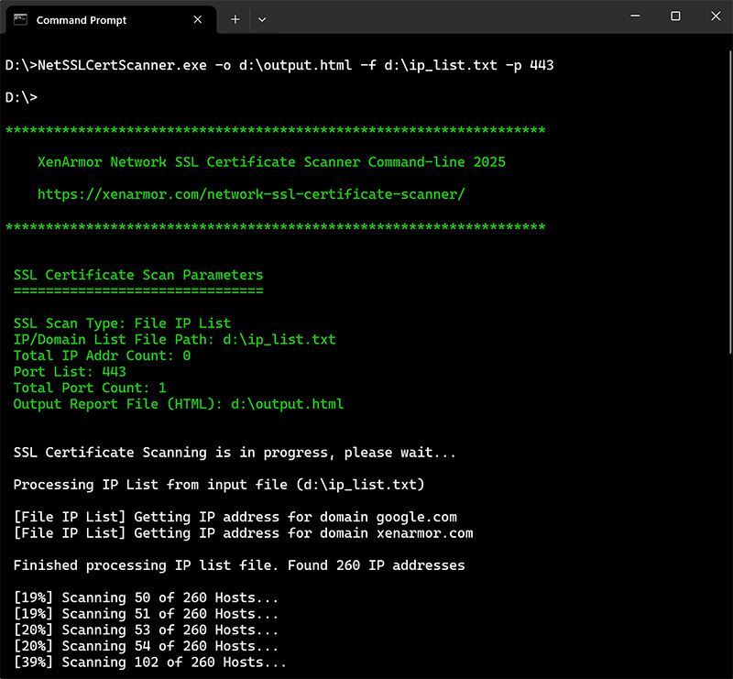Click the IP/Domain List File Path line
The height and width of the screenshot is (679, 733).
pos(174,339)
